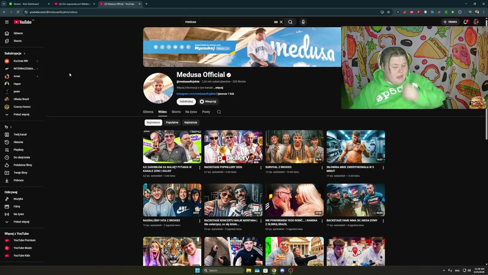Click the Subskrybuj button
488x275 pixels.
click(x=186, y=102)
